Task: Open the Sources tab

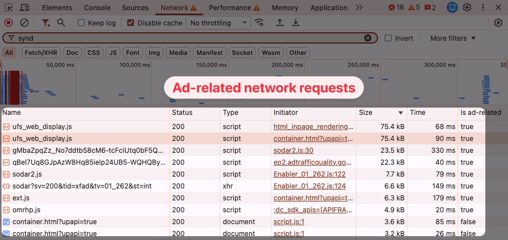Action: [135, 8]
